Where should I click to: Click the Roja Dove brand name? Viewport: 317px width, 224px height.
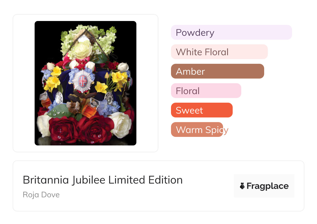point(41,194)
